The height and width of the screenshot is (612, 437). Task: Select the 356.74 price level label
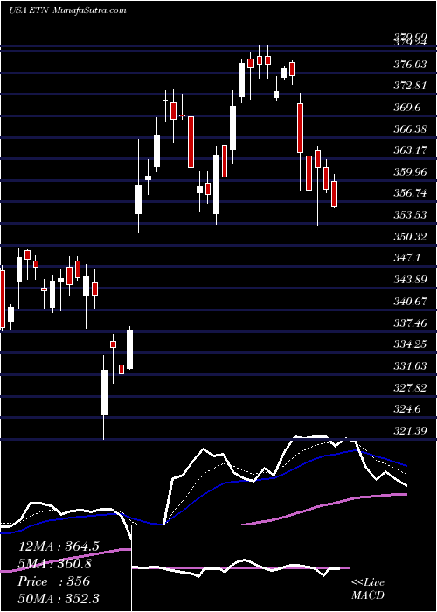click(410, 193)
